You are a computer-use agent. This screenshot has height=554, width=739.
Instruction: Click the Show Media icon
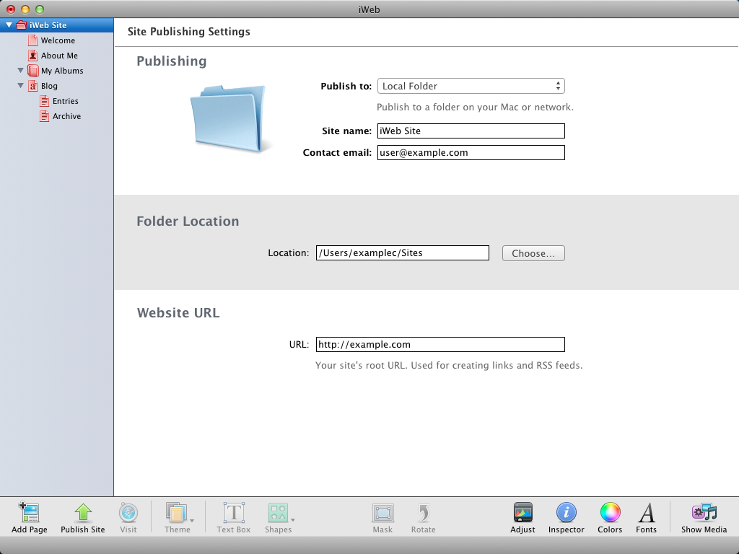pyautogui.click(x=704, y=513)
